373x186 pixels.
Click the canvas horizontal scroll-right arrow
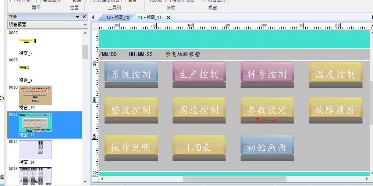(366, 179)
